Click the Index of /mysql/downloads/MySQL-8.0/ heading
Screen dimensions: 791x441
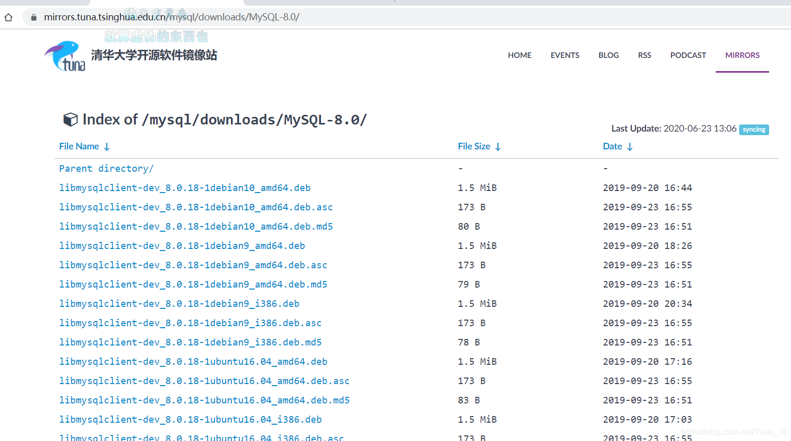pos(224,120)
